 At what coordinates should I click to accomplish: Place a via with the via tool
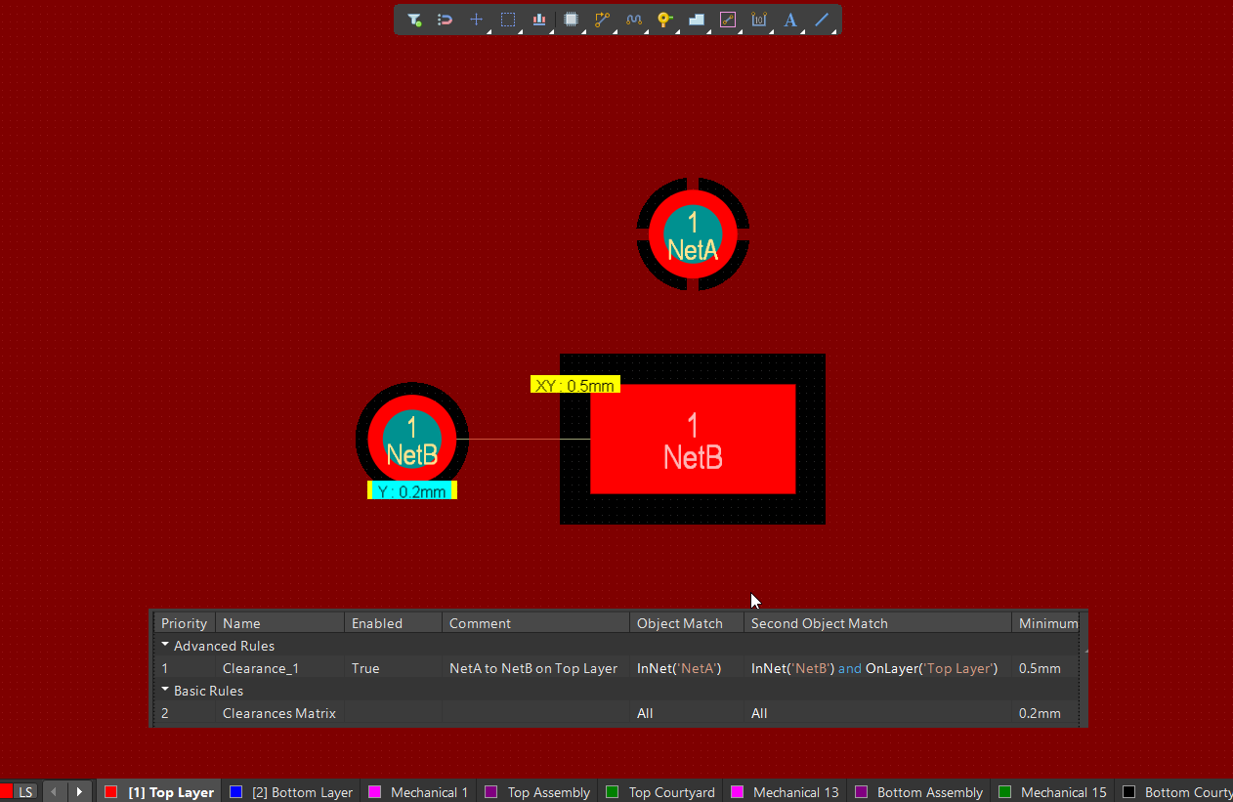(x=664, y=20)
